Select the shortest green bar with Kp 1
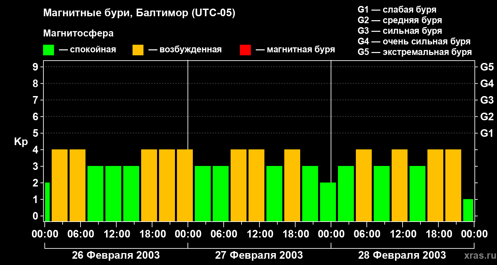The width and height of the screenshot is (497, 265). coord(468,210)
